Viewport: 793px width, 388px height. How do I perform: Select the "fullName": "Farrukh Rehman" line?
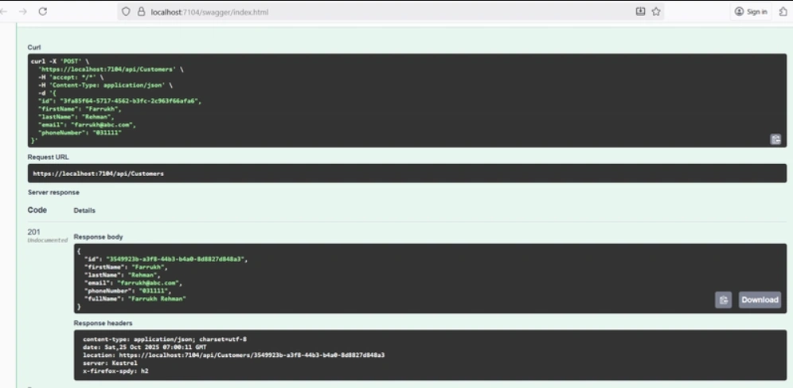coord(135,299)
